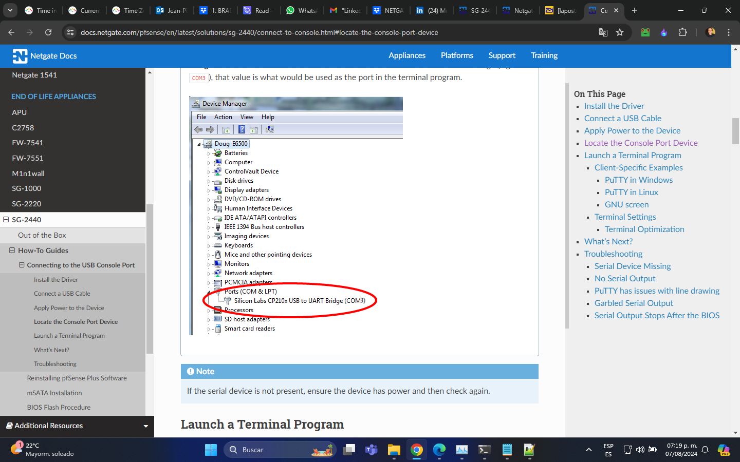
Task: Open the Extensions puzzle icon
Action: (682, 32)
